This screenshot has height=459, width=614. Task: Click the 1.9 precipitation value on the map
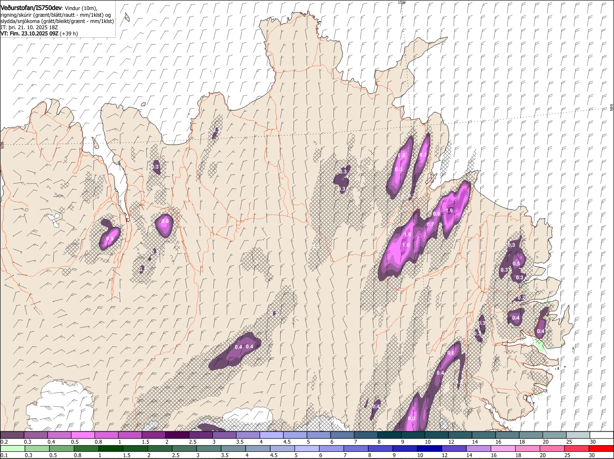pos(449,210)
